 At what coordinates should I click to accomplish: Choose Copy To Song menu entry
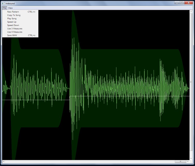click(x=14, y=15)
